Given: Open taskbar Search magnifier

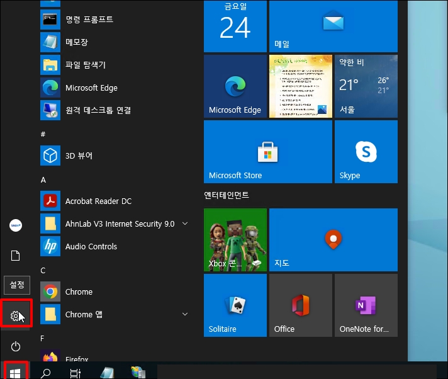Looking at the screenshot, I should click(x=46, y=373).
